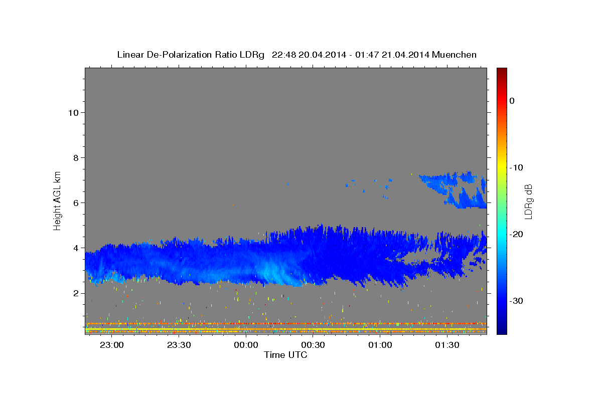Click the 00:30 time axis label

click(313, 345)
